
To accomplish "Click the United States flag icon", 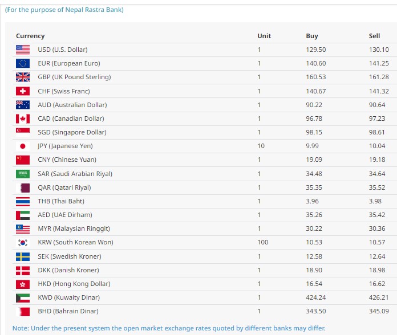I will (23, 50).
